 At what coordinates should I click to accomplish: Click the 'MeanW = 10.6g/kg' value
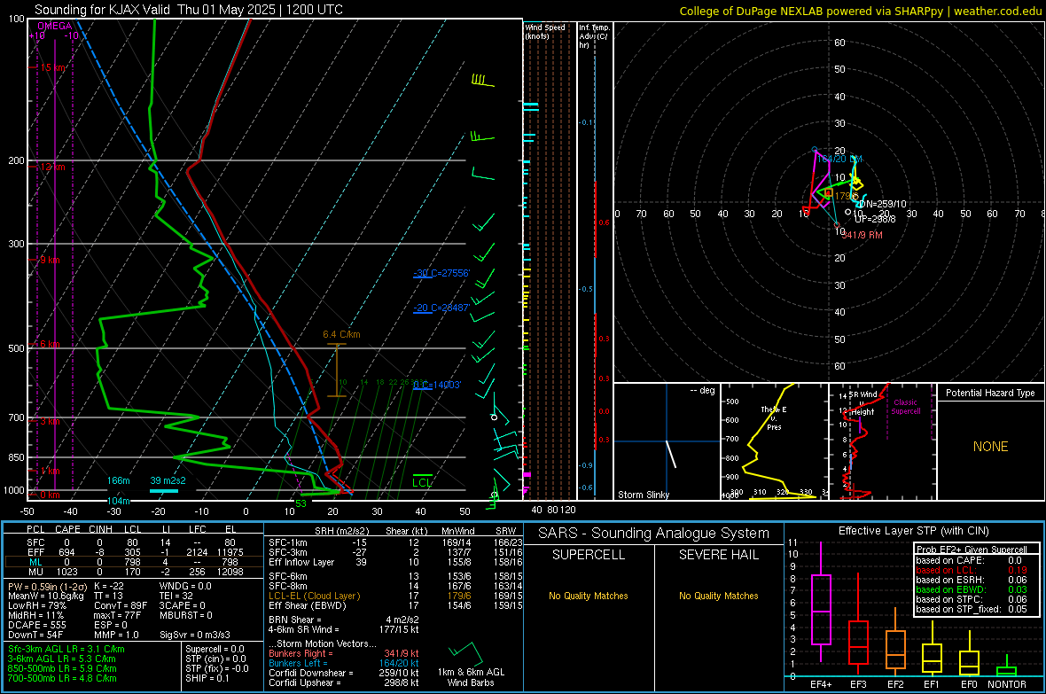[x=46, y=596]
